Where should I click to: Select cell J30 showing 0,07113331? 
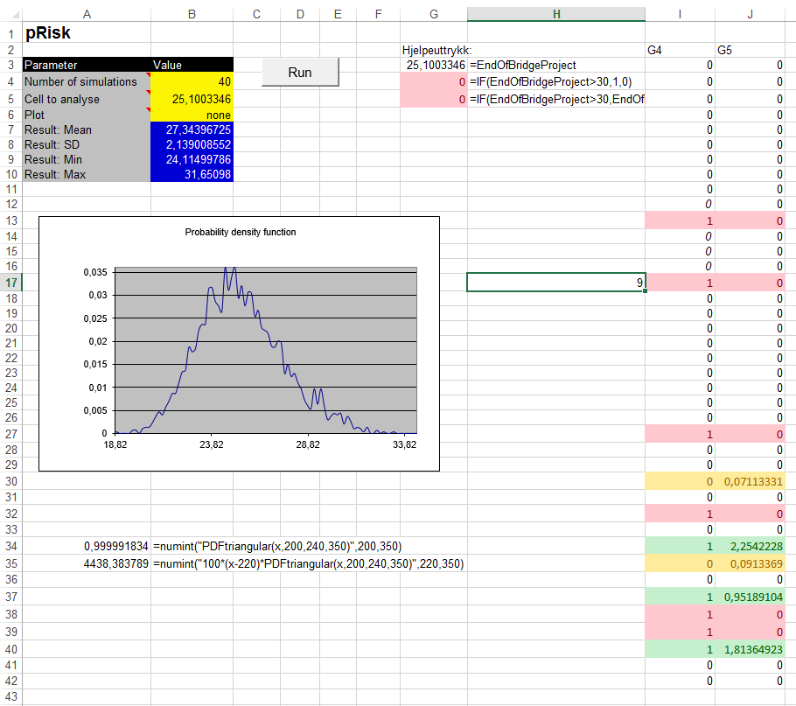pyautogui.click(x=751, y=481)
